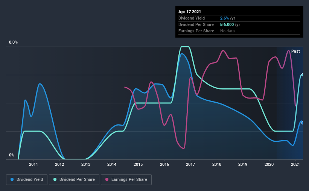Image resolution: width=309 pixels, height=191 pixels.
Task: Click the 2015 x-axis label
Action: click(x=138, y=164)
